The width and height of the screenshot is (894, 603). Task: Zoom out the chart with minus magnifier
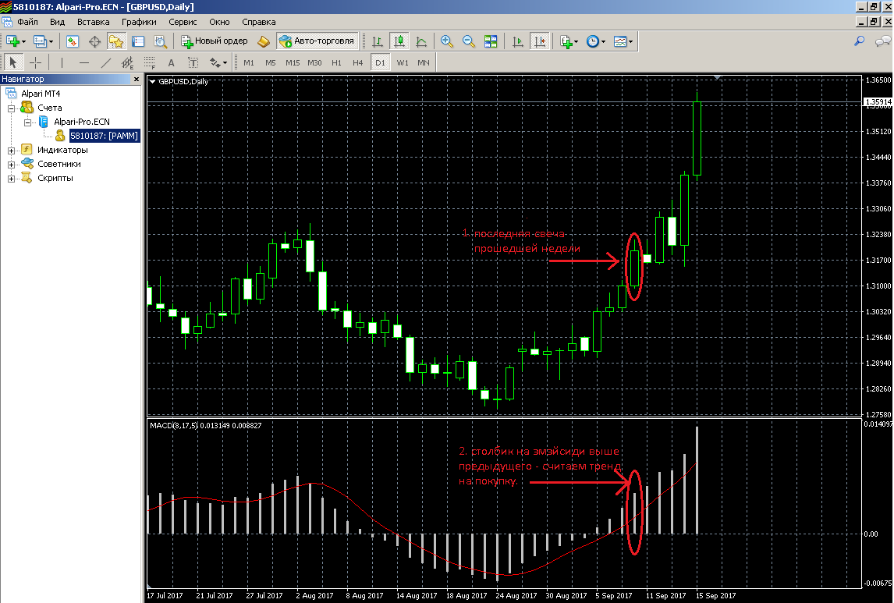pyautogui.click(x=469, y=41)
